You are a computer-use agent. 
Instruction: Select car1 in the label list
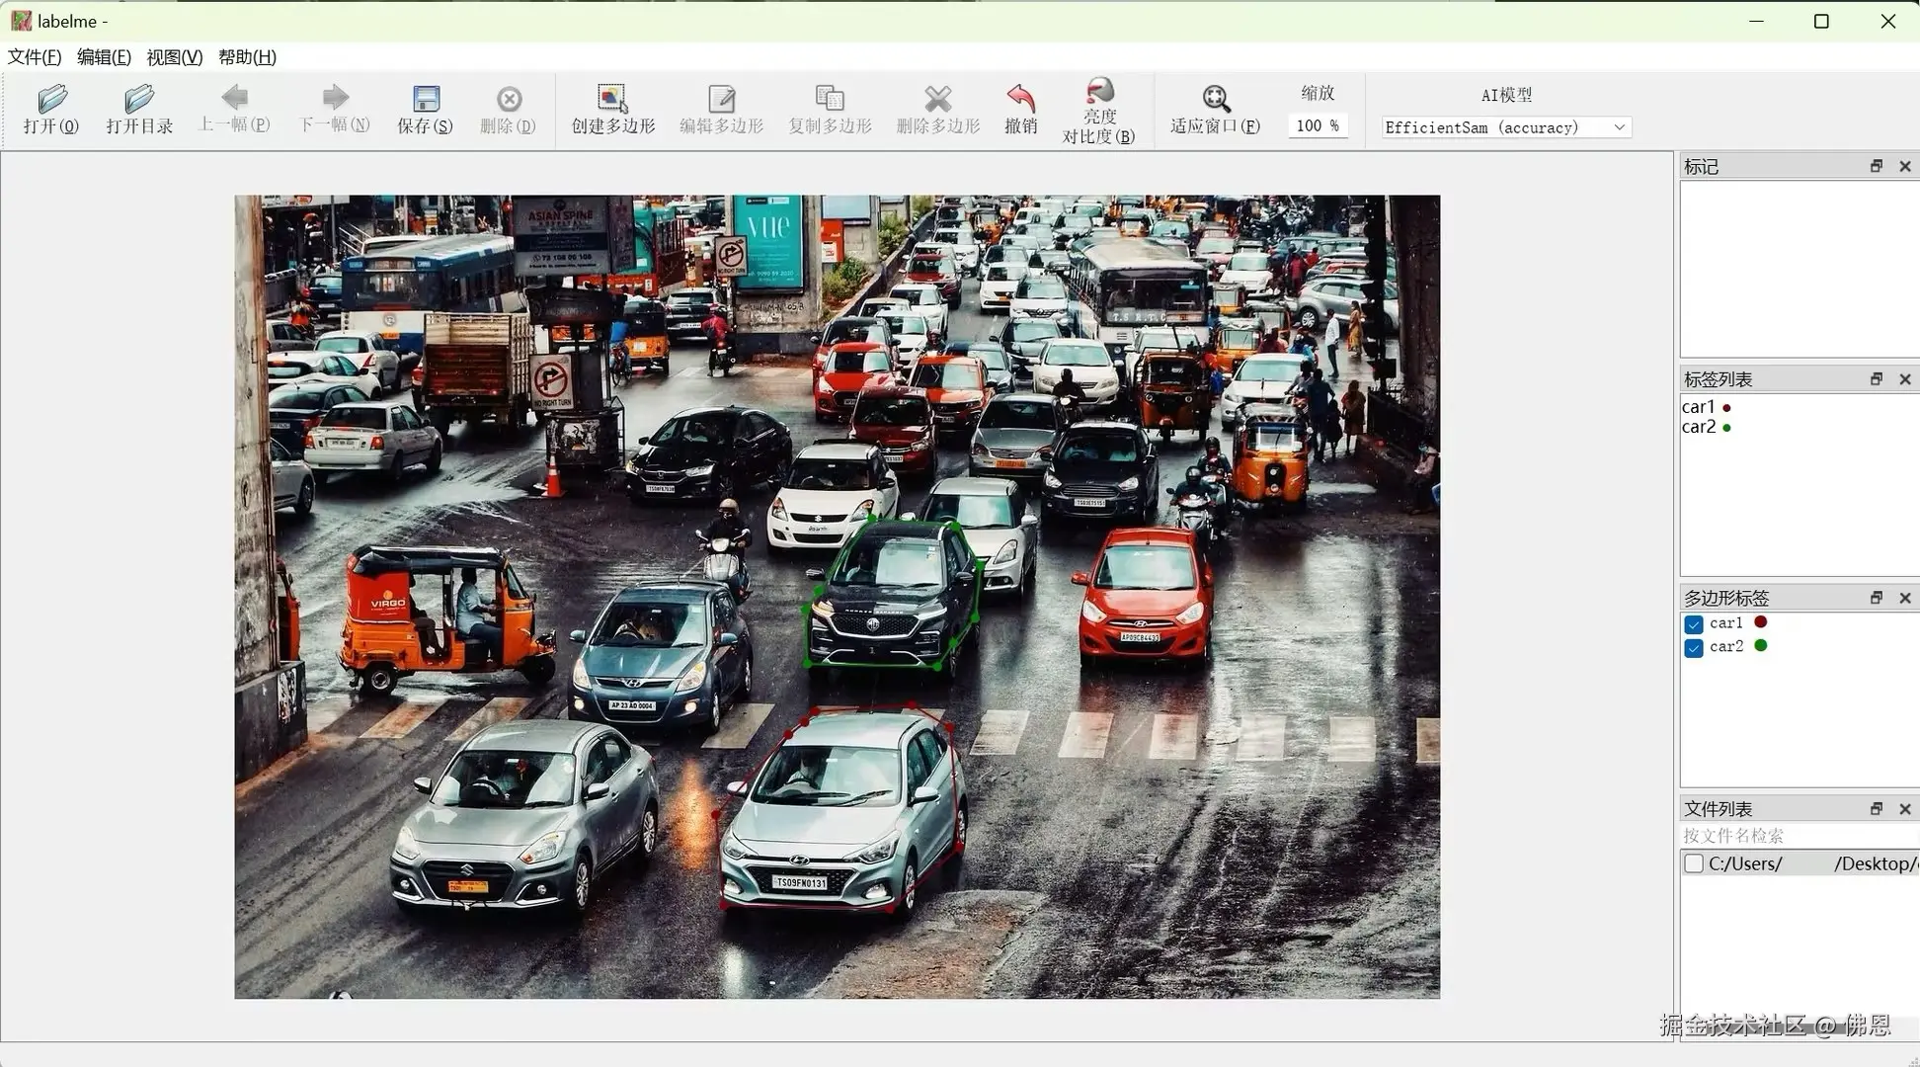[1698, 407]
